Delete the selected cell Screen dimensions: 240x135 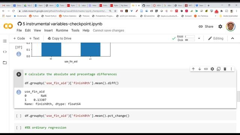225,69
